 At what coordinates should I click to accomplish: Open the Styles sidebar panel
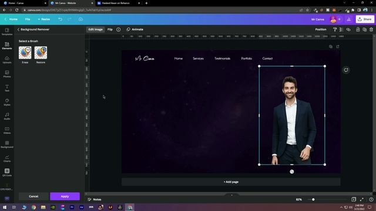click(7, 102)
